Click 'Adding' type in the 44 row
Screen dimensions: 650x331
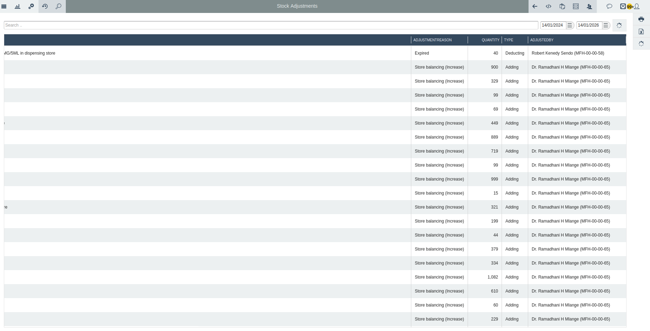click(512, 235)
